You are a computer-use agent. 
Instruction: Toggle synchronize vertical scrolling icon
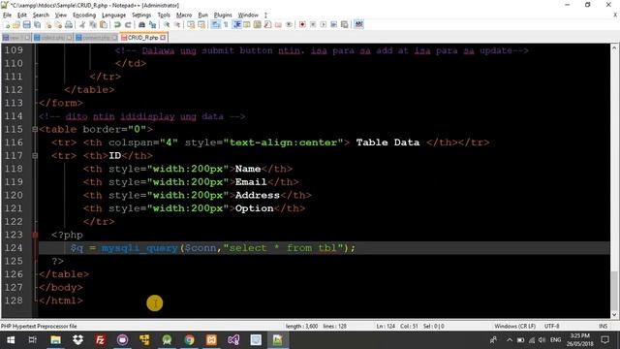[191, 24]
